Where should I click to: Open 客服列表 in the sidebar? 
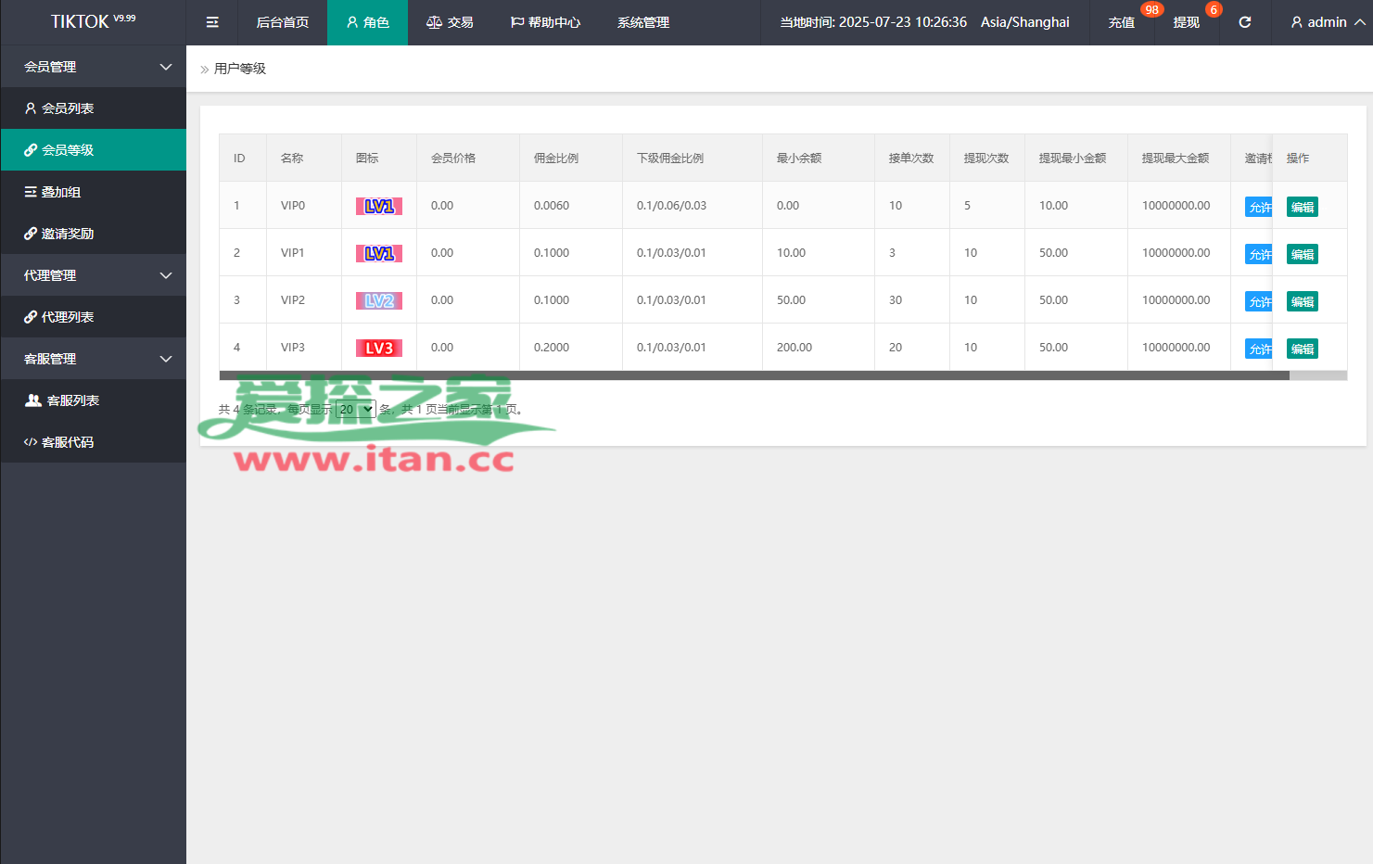pyautogui.click(x=93, y=400)
